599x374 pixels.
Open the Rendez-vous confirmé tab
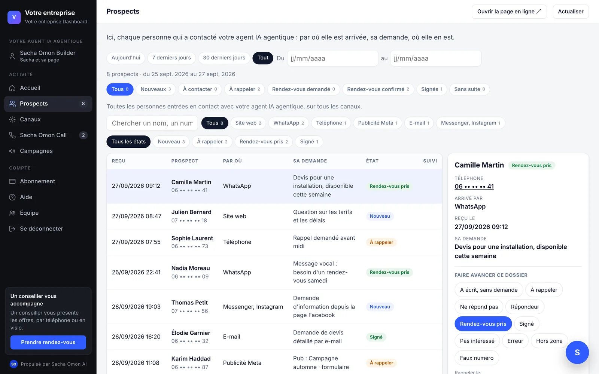click(x=378, y=89)
